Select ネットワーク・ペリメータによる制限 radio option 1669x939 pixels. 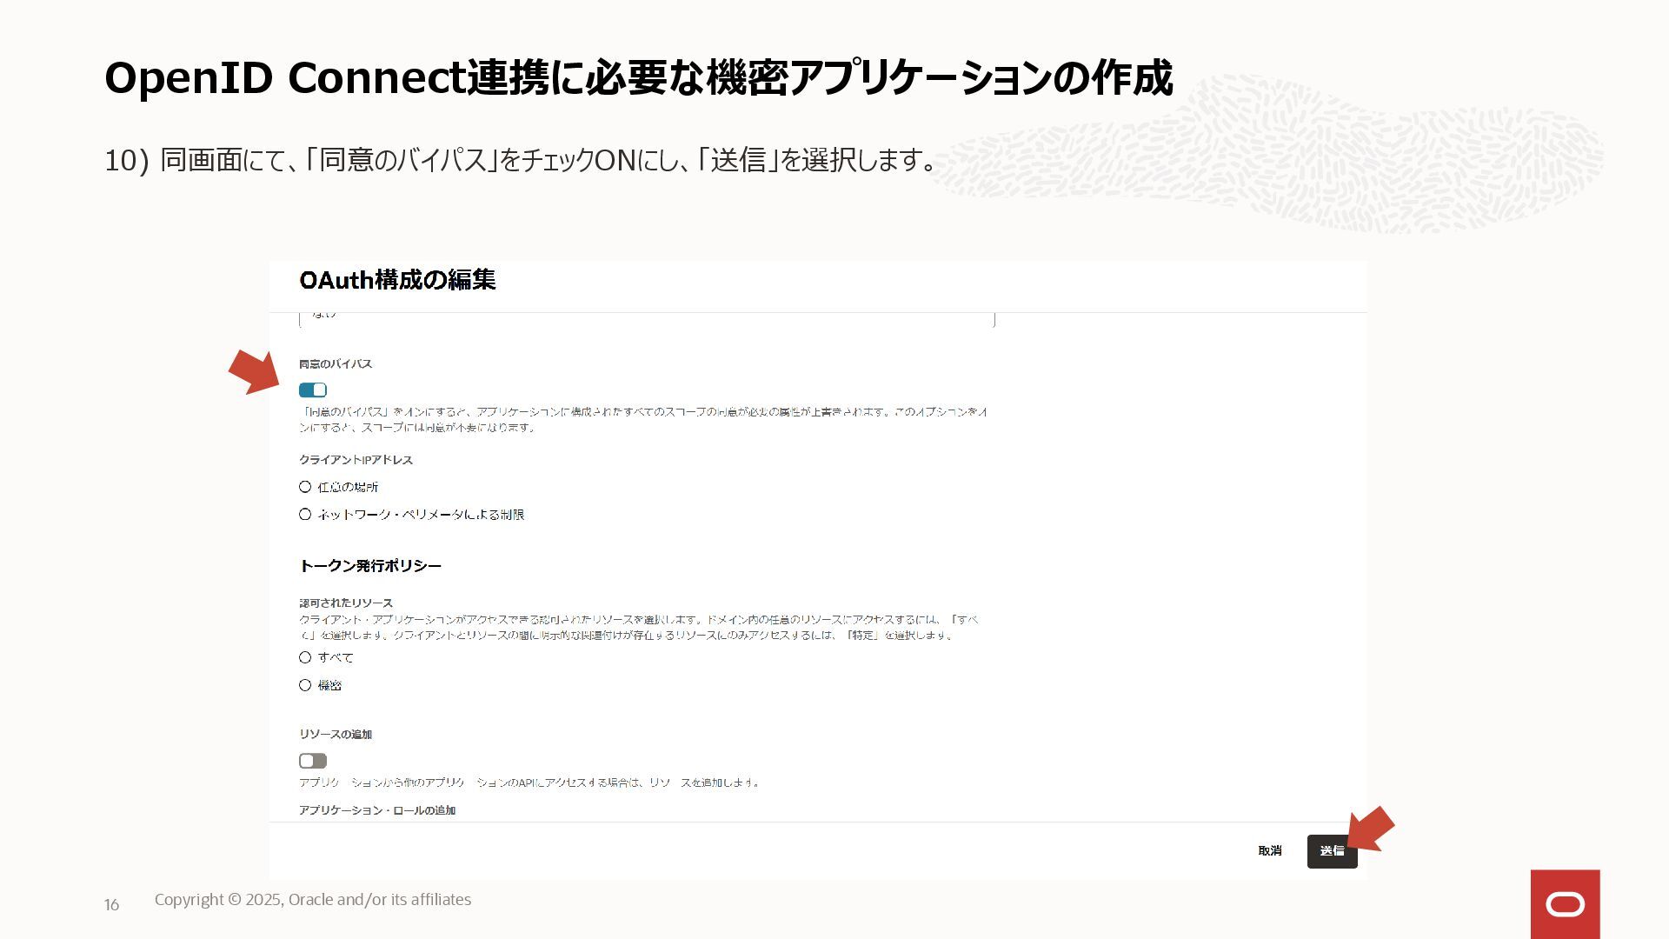click(305, 515)
